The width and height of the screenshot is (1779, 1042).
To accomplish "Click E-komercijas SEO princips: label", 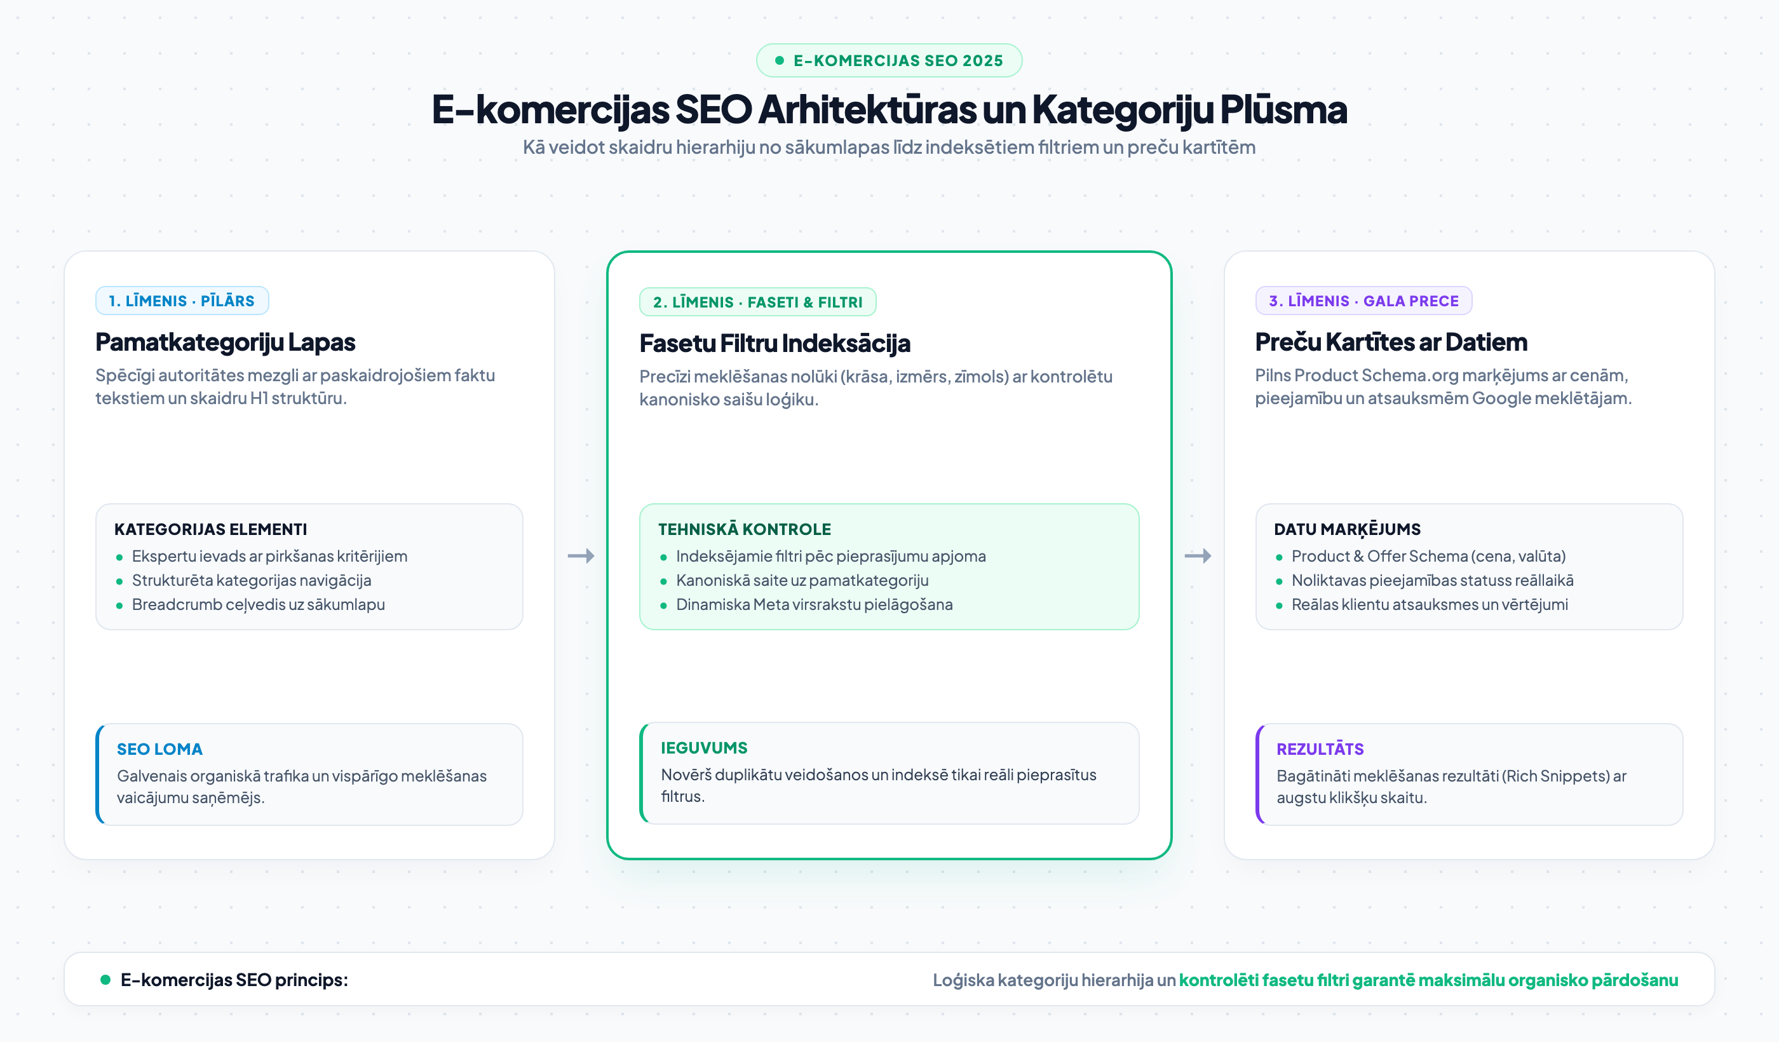I will point(234,980).
